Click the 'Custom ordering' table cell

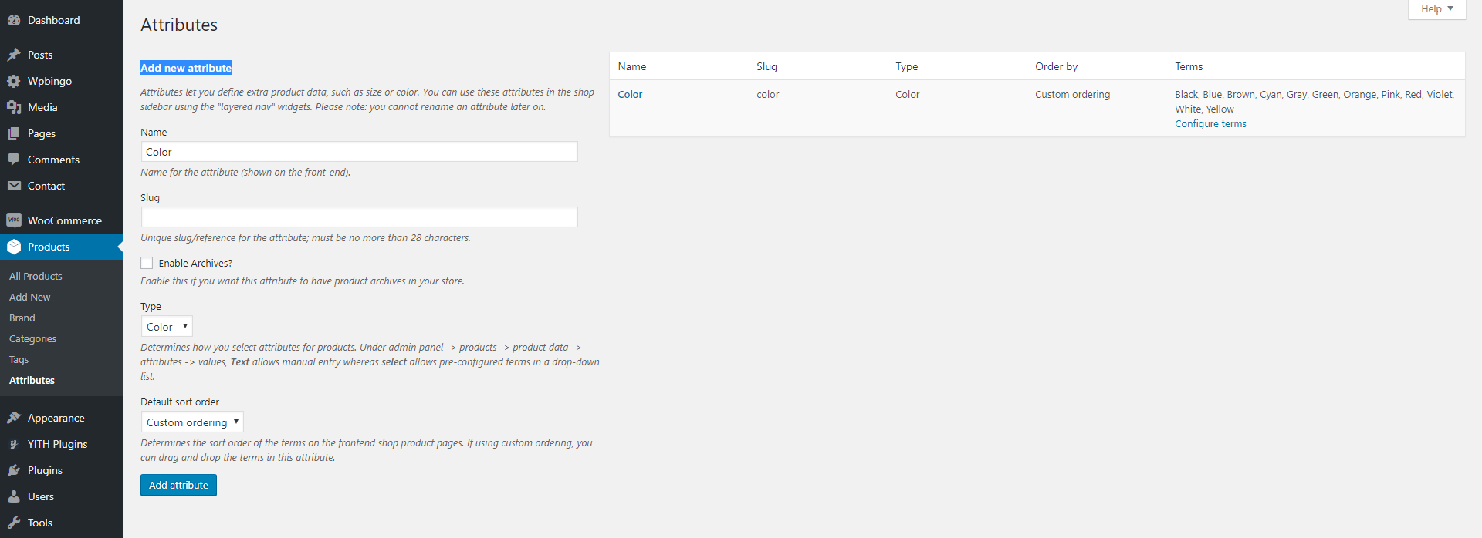pos(1072,94)
